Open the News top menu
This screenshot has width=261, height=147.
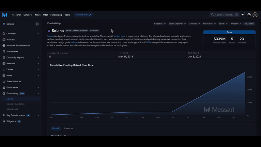tap(38, 15)
